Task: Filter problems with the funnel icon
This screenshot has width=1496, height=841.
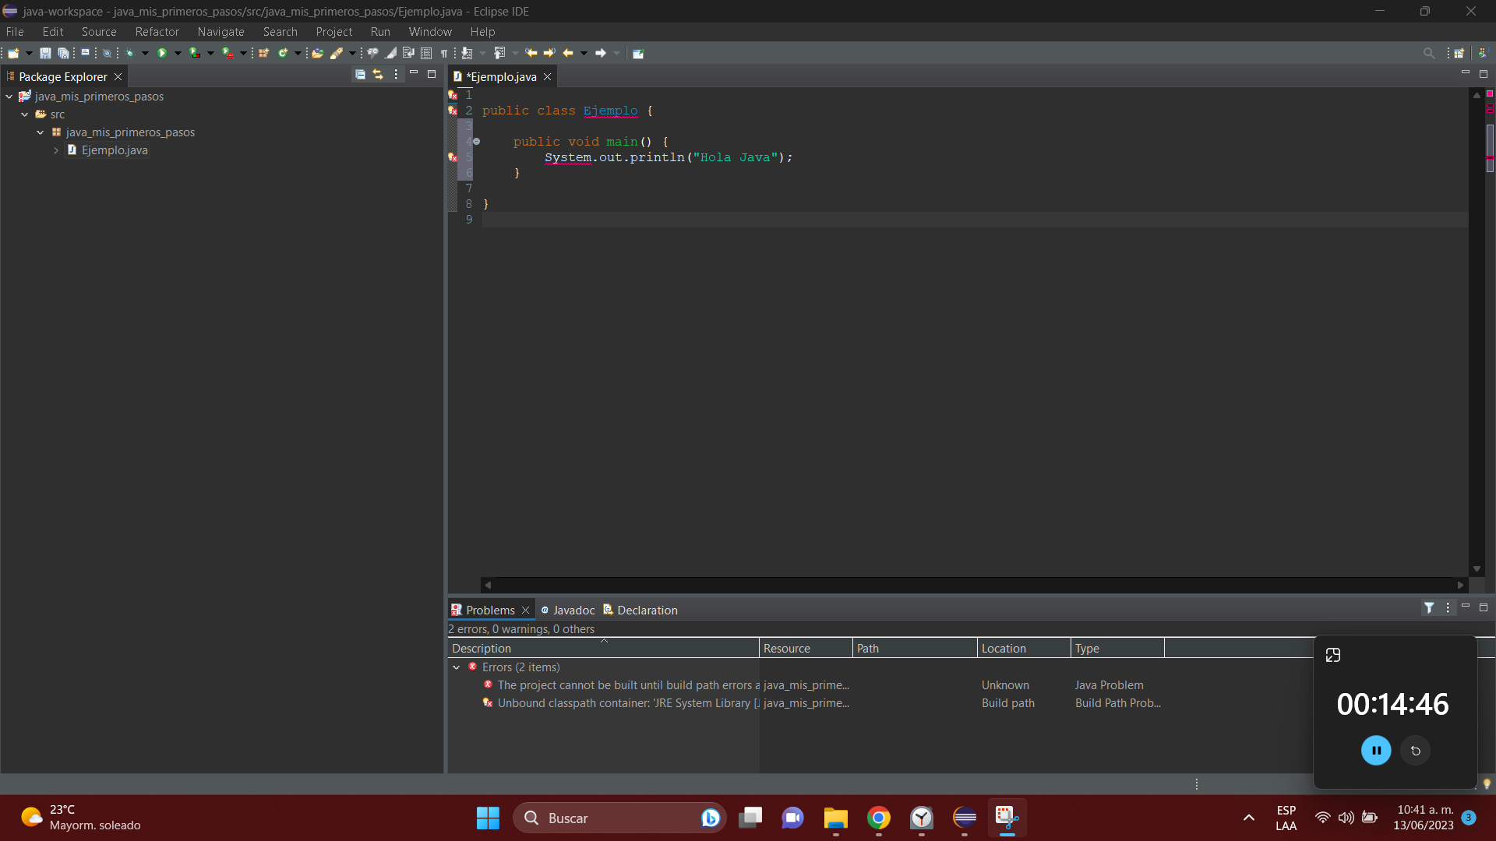Action: tap(1429, 607)
